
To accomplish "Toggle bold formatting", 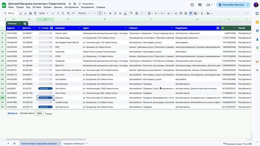I will point(110,13).
